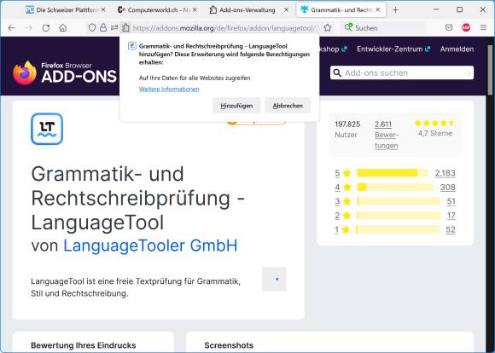This screenshot has height=353, width=495.
Task: Open the Pocket save icon
Action: [449, 28]
